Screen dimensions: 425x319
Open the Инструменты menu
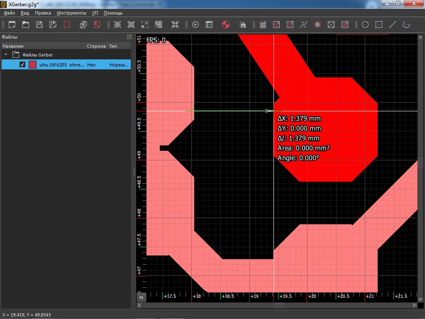(x=71, y=13)
